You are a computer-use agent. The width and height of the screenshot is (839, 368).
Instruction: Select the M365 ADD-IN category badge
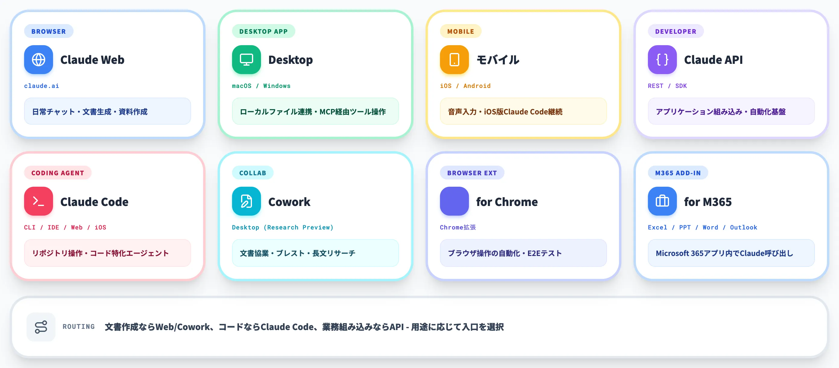[x=678, y=173]
